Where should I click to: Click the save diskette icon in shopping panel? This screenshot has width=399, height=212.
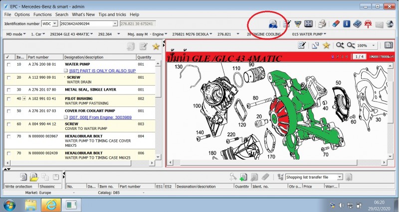56,177
